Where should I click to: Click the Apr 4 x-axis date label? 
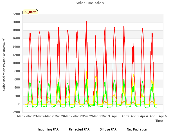pos(144,116)
